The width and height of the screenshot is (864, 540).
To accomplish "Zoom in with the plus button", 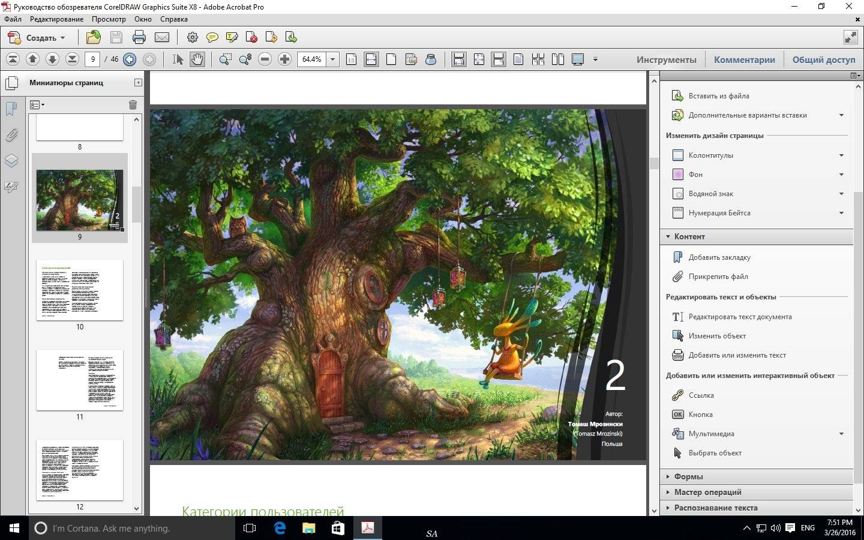I will point(285,59).
